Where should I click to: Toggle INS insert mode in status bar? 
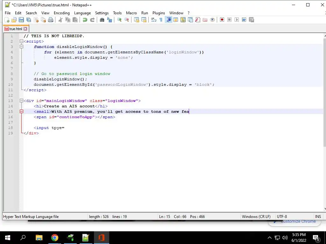(x=318, y=217)
